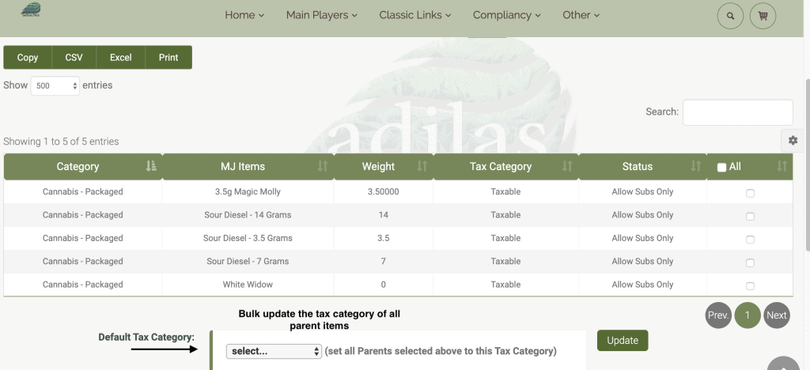Open the Default Tax Category select dropdown

click(x=274, y=352)
